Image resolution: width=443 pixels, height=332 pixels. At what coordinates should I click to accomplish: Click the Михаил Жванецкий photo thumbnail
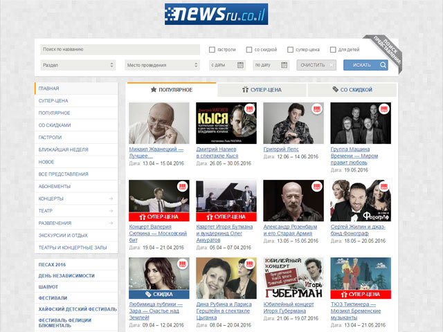(x=159, y=123)
